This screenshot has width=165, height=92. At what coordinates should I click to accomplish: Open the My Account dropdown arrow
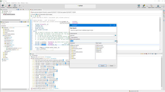(162, 6)
